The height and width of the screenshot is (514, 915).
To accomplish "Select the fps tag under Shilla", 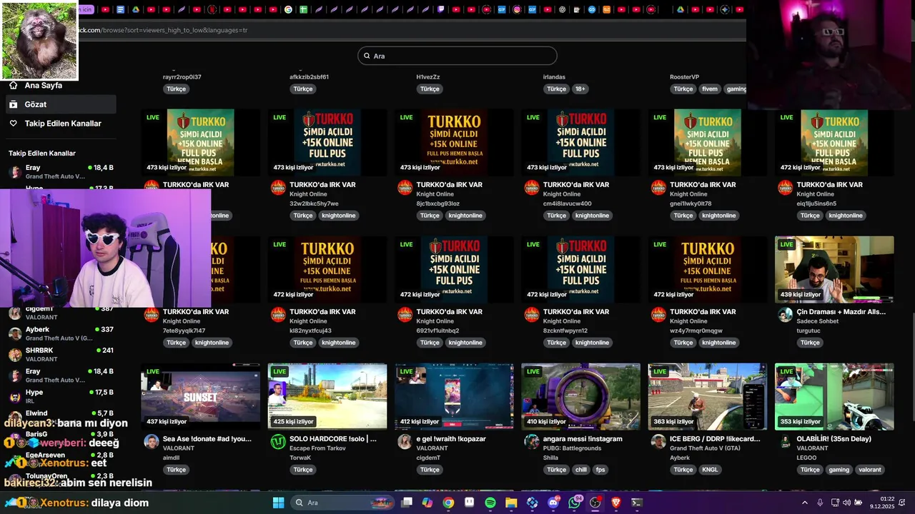I will [x=600, y=470].
